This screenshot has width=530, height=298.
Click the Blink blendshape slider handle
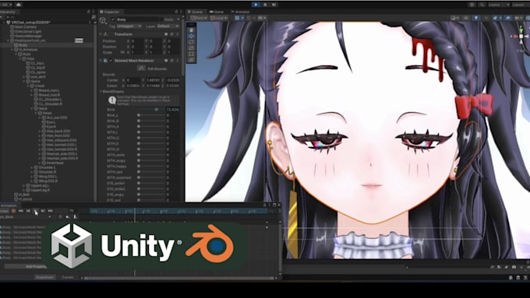[x=157, y=110]
